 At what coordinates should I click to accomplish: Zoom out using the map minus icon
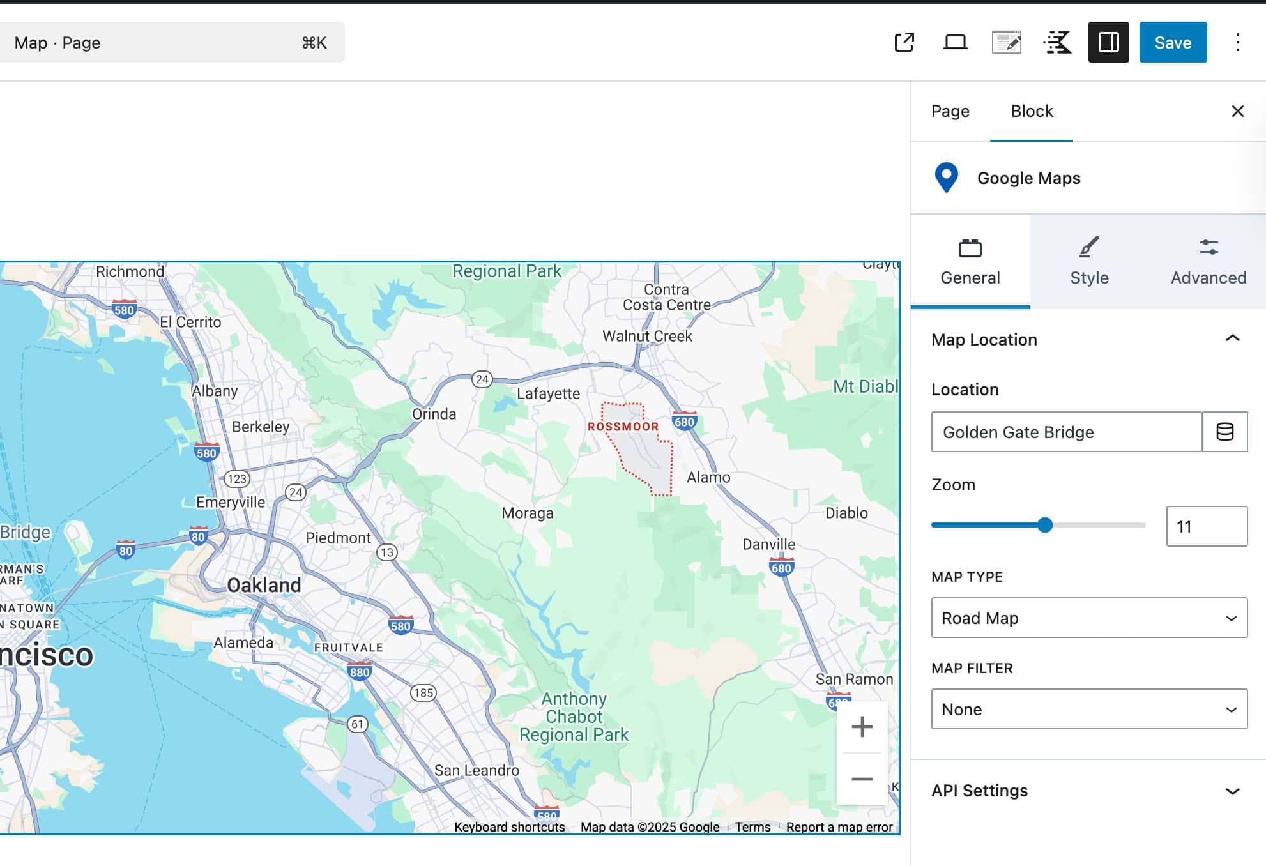862,779
